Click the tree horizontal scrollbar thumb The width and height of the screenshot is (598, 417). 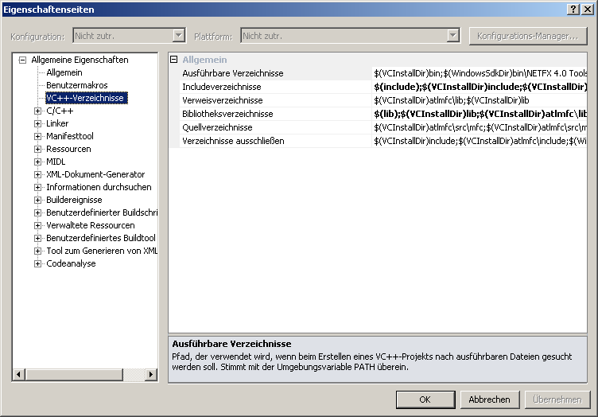click(74, 375)
